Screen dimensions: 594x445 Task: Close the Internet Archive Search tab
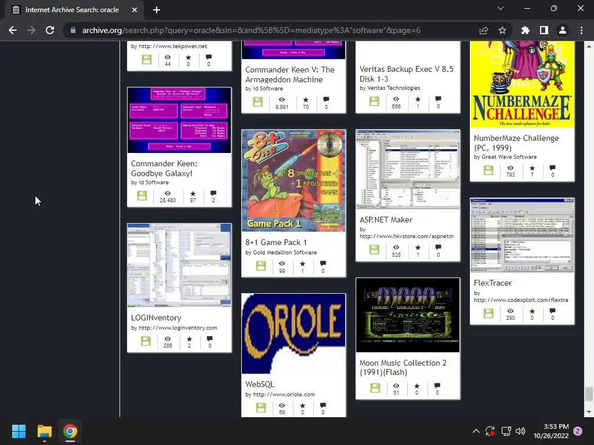[x=135, y=10]
